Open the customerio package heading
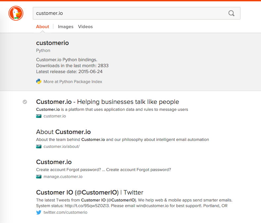This screenshot has width=261, height=223. click(52, 43)
